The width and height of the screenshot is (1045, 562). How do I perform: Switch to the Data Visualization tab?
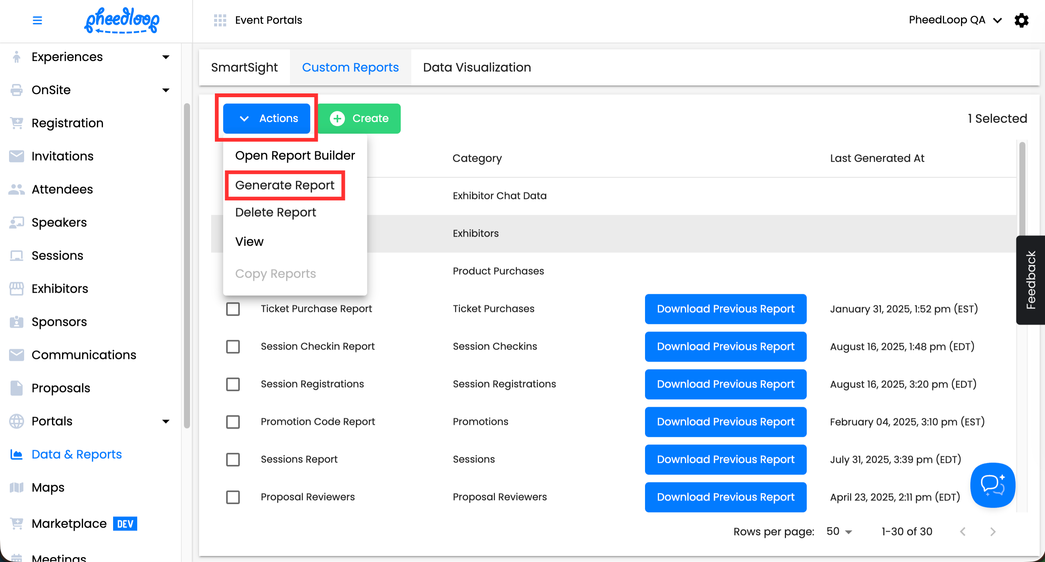click(x=477, y=67)
